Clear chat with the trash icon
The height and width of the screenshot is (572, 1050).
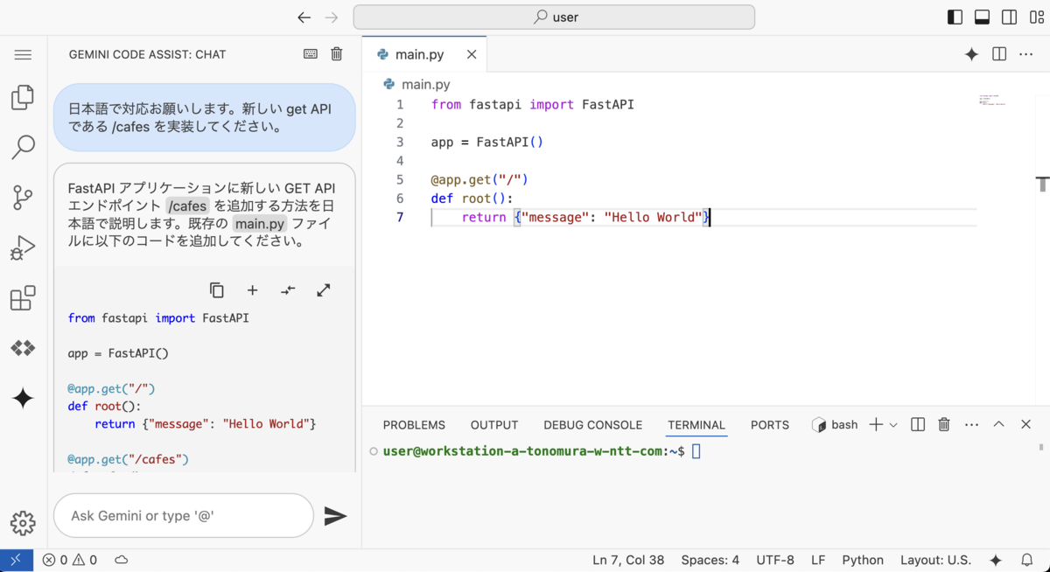(337, 54)
